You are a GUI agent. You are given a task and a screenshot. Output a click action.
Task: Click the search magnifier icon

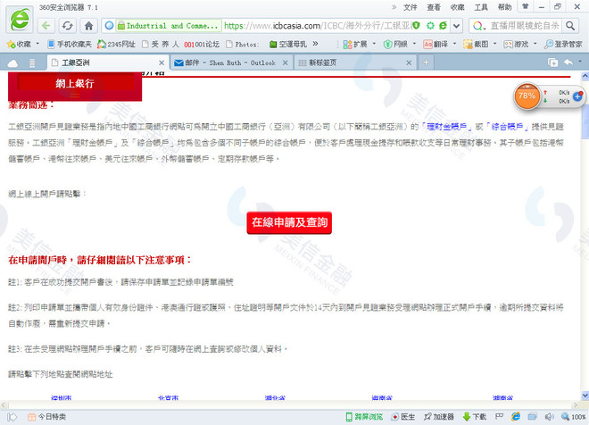click(x=570, y=26)
